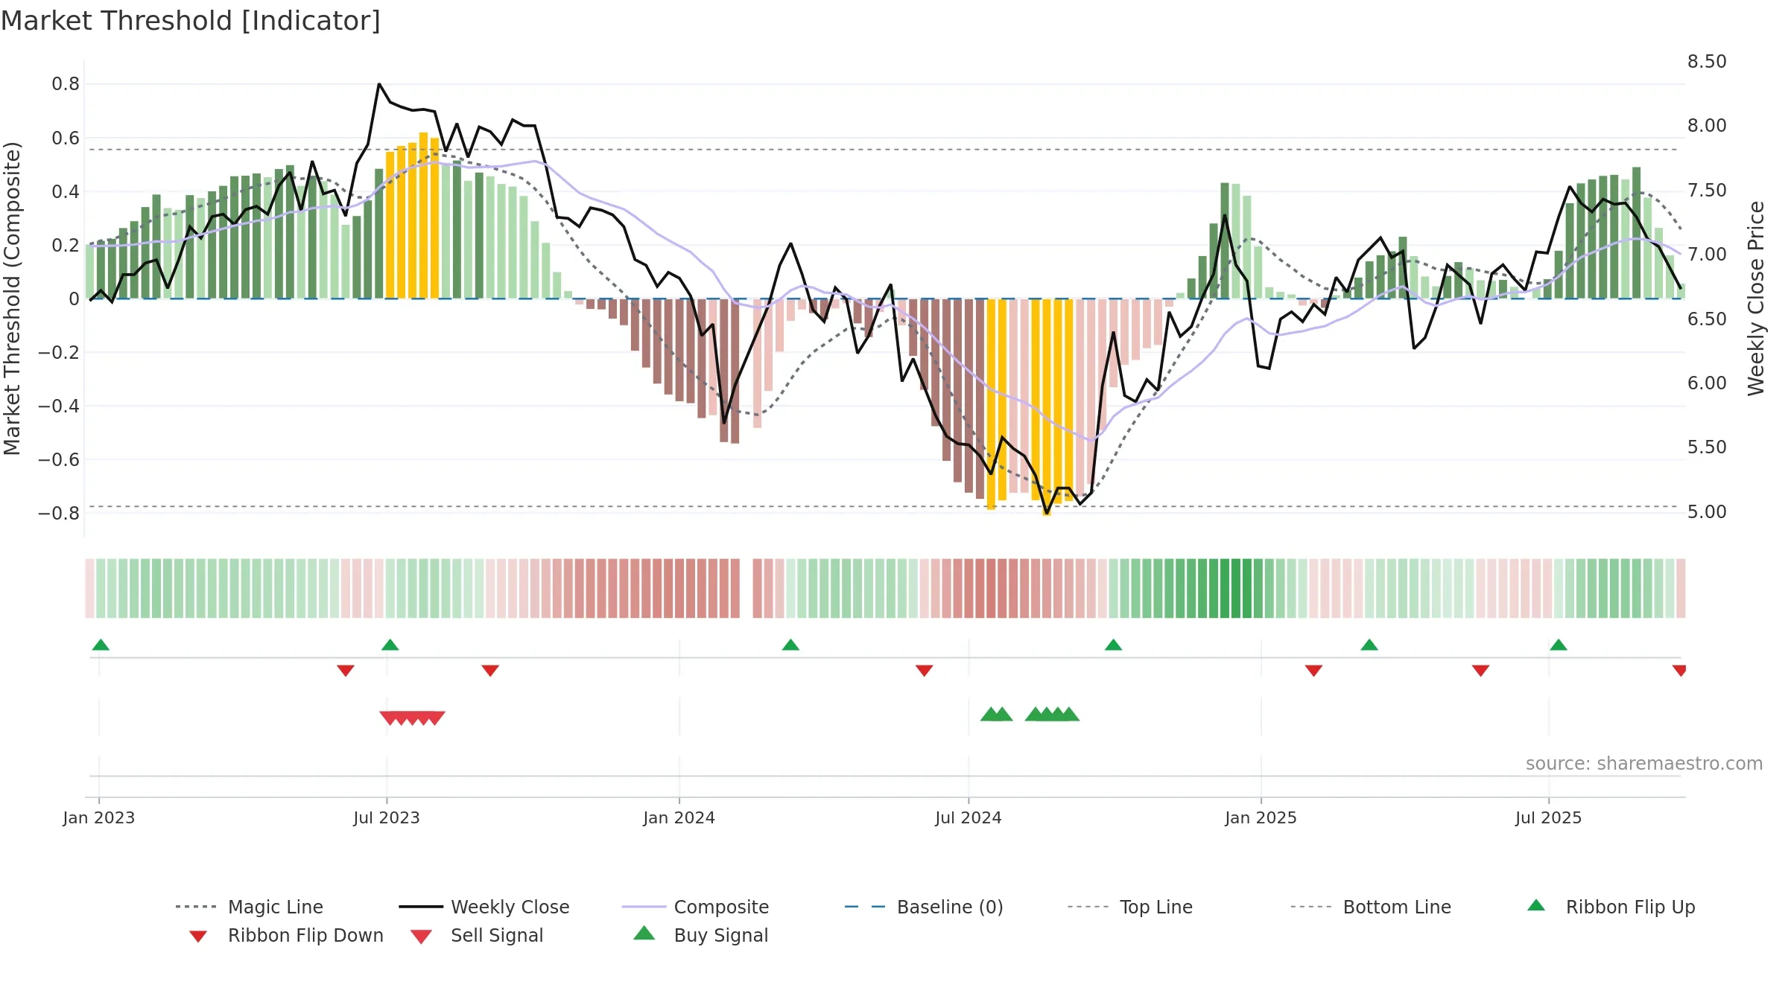Click the 'Jan 2024' x-axis label

(x=679, y=818)
